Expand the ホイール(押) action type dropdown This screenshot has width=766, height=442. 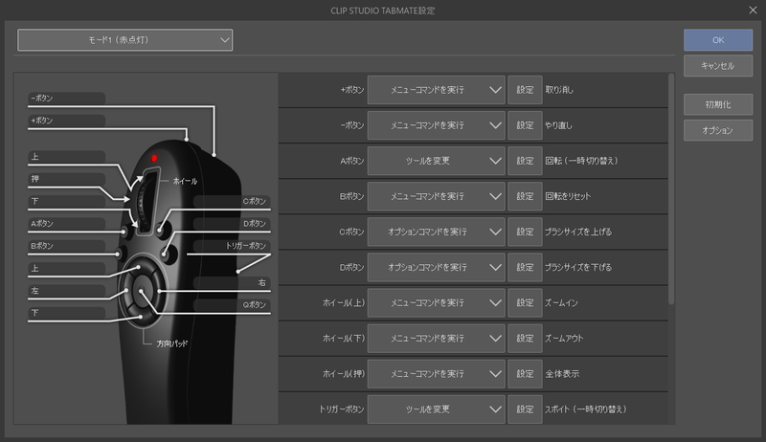click(x=437, y=374)
